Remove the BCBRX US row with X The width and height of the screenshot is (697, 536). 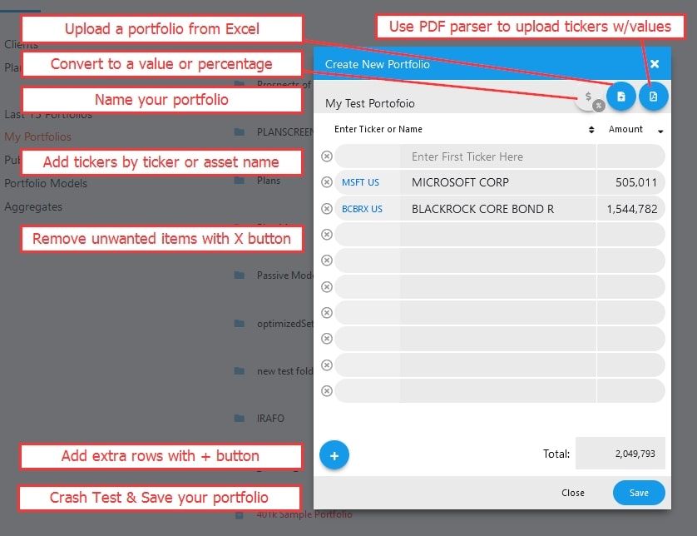(327, 209)
